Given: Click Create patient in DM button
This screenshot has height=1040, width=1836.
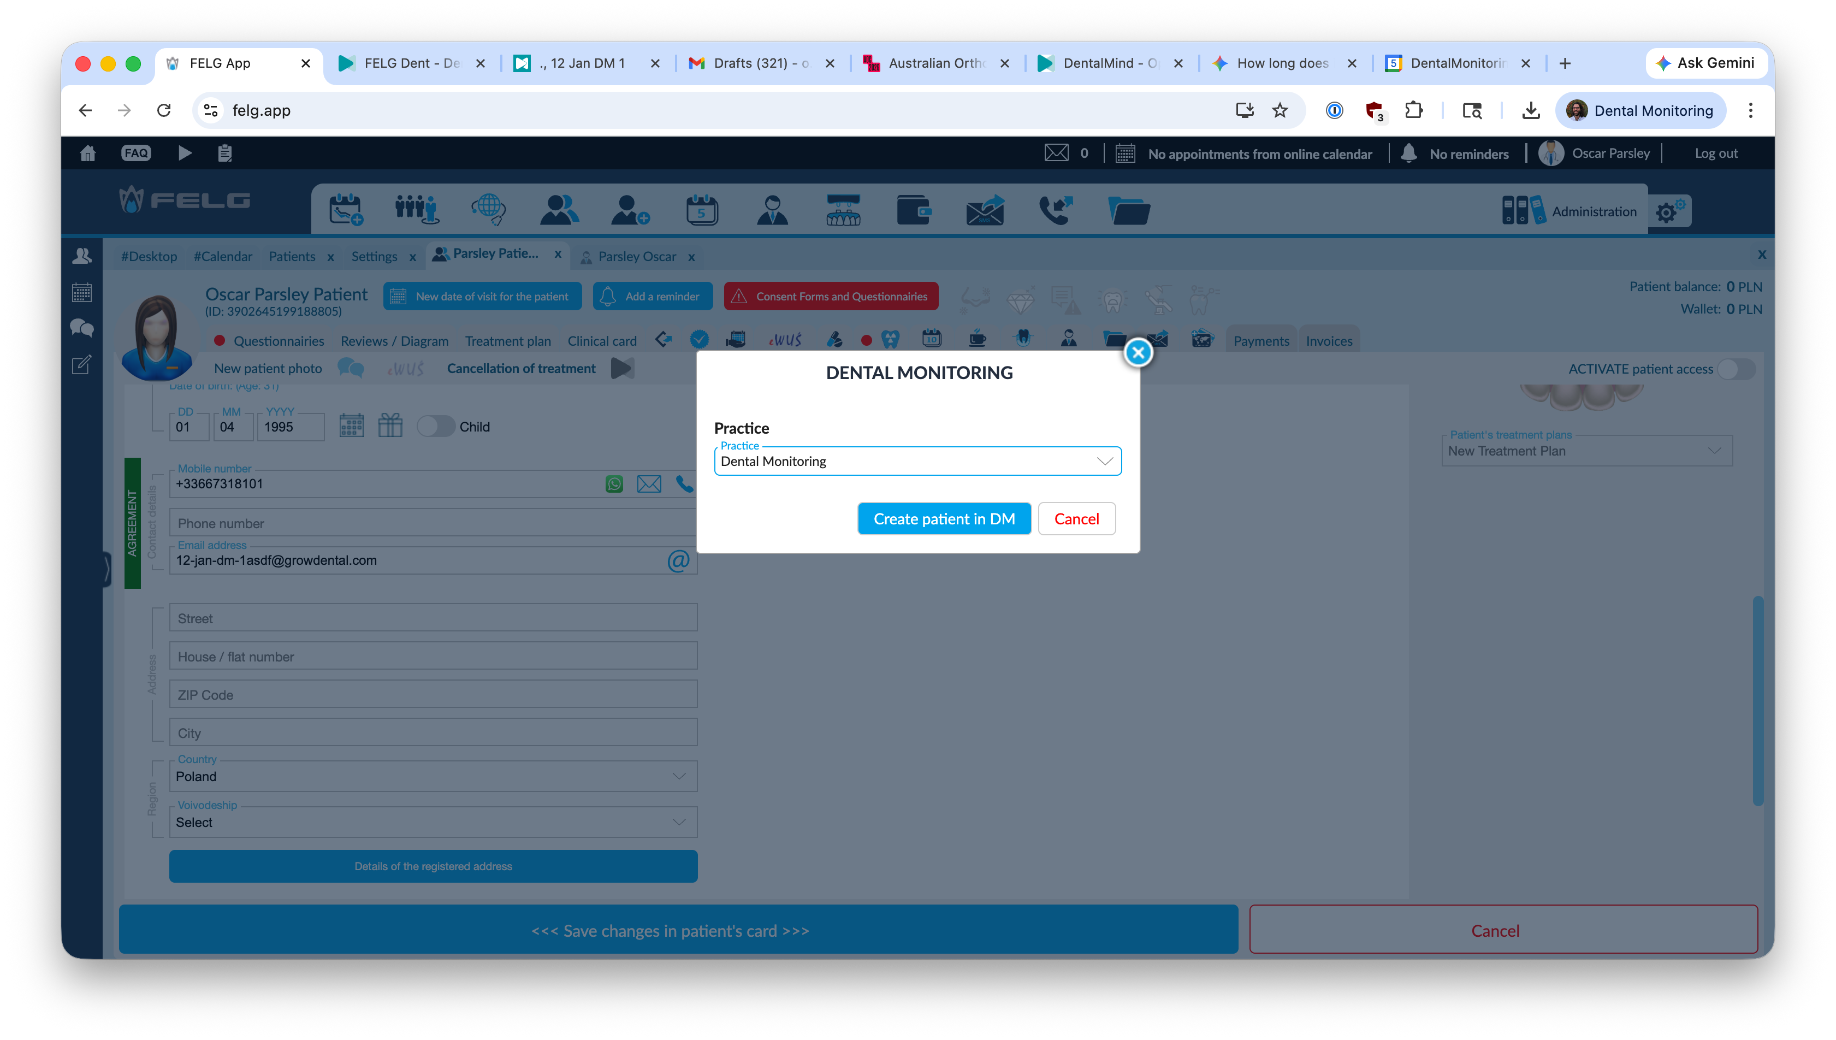Looking at the screenshot, I should tap(943, 518).
